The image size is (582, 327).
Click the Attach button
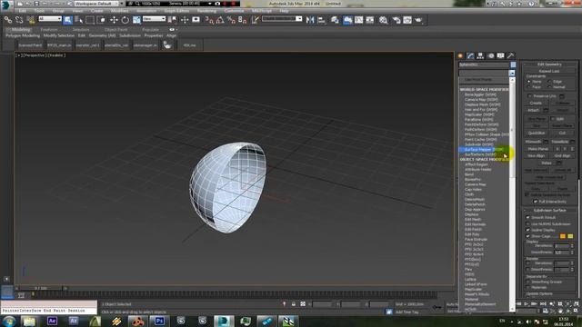tap(534, 110)
